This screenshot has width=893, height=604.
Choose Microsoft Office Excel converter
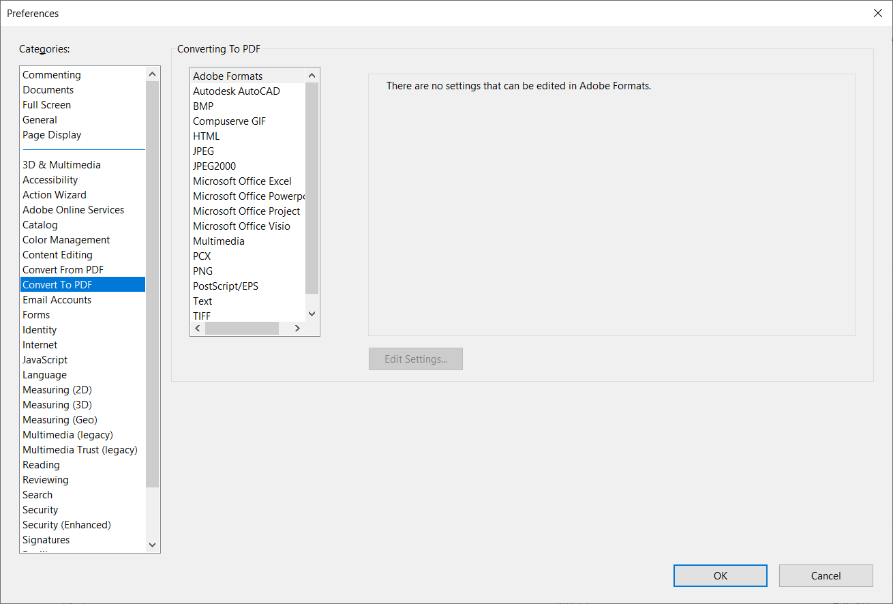[242, 181]
